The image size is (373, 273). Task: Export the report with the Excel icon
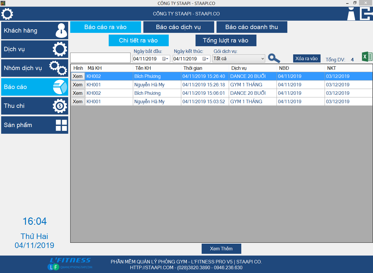click(x=367, y=57)
